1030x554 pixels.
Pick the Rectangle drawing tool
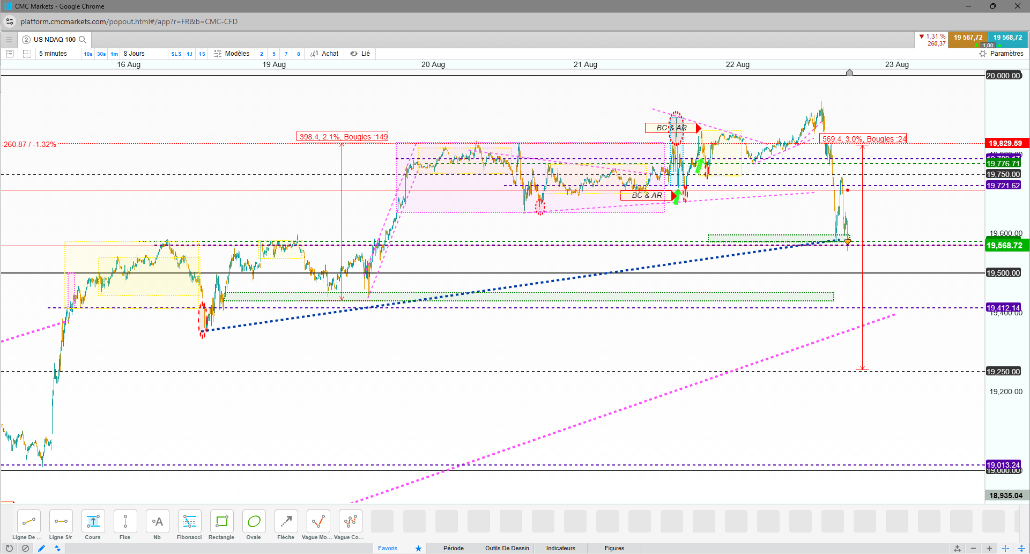coord(221,525)
